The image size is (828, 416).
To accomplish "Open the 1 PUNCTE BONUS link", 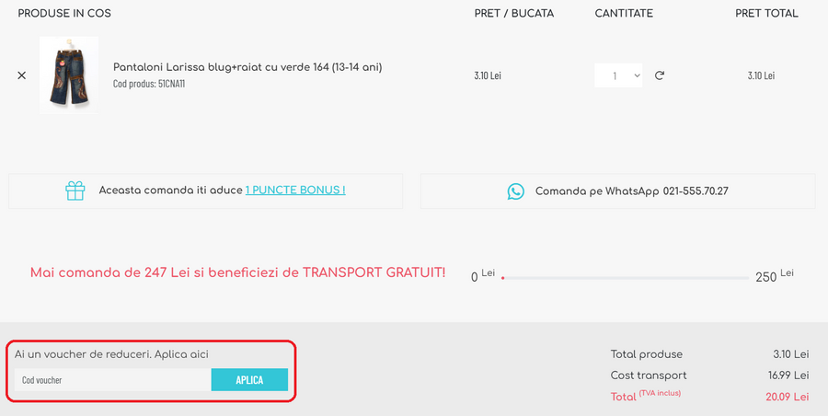I will pyautogui.click(x=295, y=191).
